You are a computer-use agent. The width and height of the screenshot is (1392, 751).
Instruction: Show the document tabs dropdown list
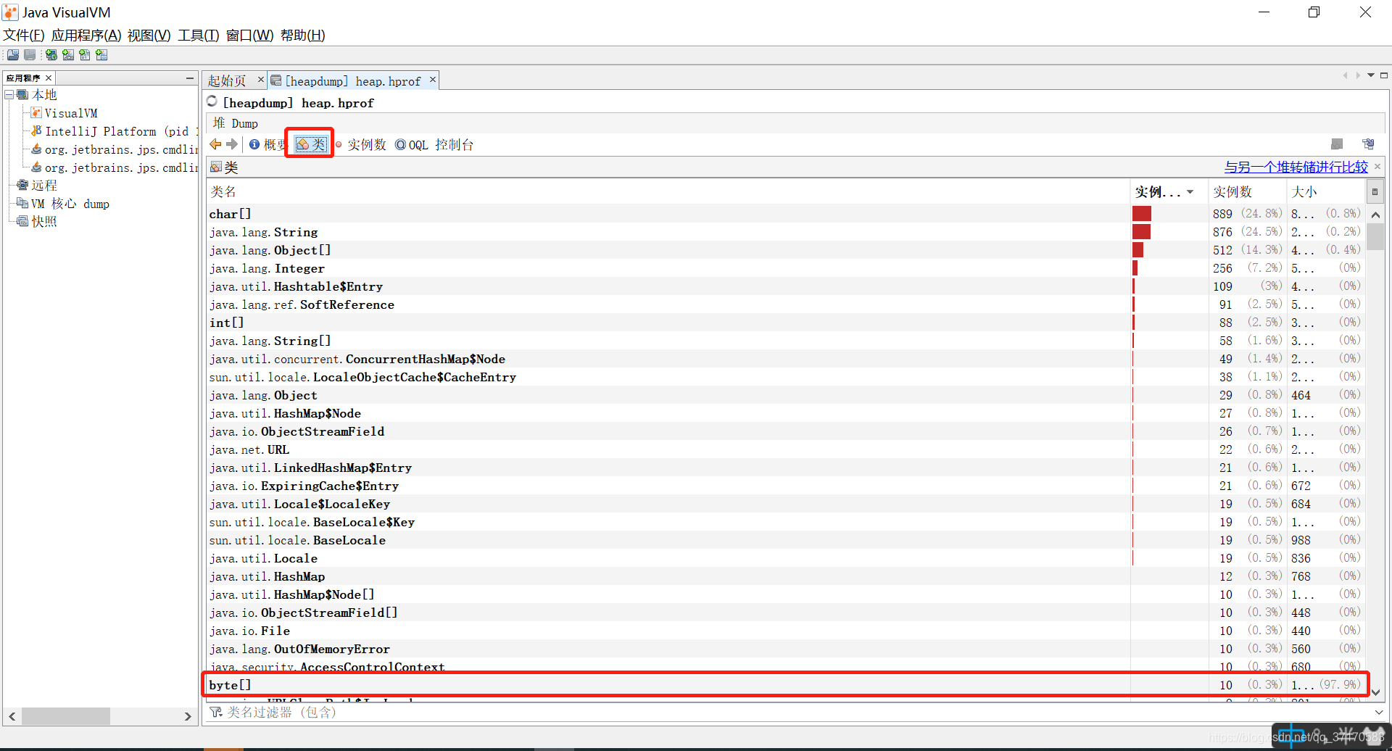point(1370,75)
